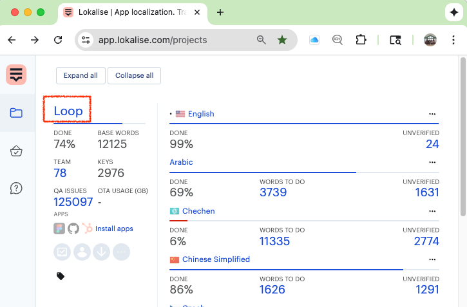Image resolution: width=467 pixels, height=307 pixels.
Task: Open the Projects folder icon in sidebar
Action: click(16, 113)
